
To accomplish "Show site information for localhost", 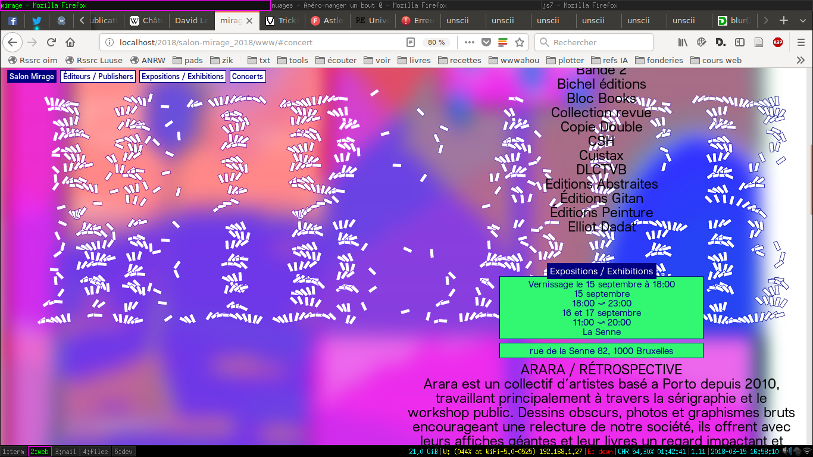I will tap(110, 42).
